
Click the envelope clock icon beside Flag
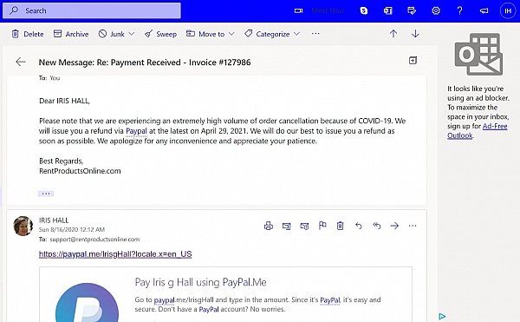[x=304, y=227]
